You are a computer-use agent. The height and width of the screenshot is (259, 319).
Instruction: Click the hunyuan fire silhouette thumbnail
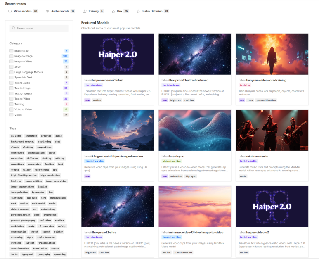[x=272, y=54]
